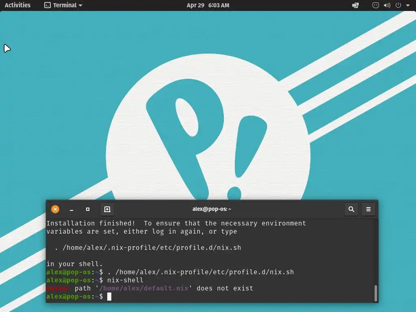The image size is (416, 312).
Task: Click the Apr 29 6:03 AM clock
Action: pyautogui.click(x=208, y=5)
